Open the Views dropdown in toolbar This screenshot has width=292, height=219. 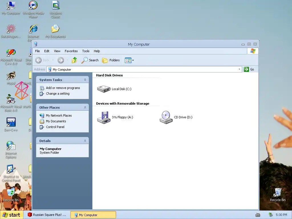(x=129, y=60)
